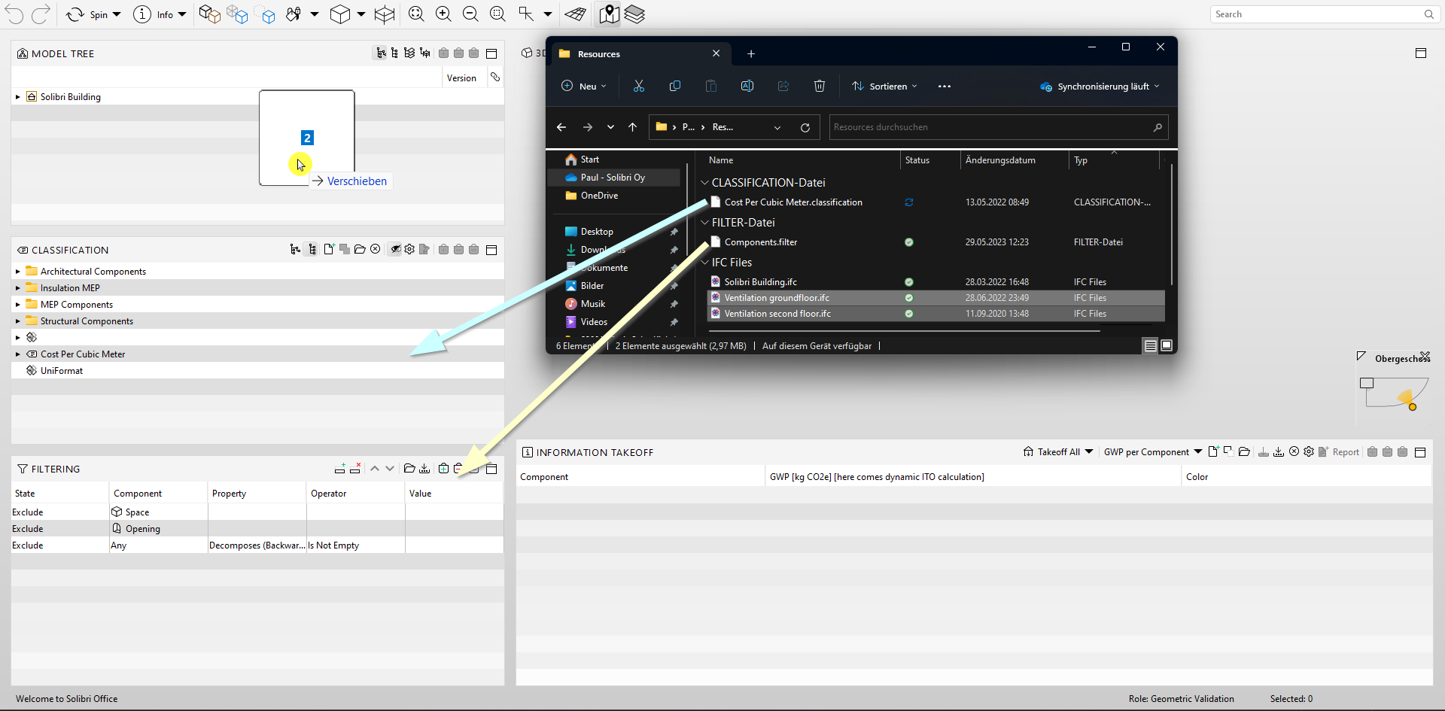Open Information Takeoff settings gear

click(1309, 451)
